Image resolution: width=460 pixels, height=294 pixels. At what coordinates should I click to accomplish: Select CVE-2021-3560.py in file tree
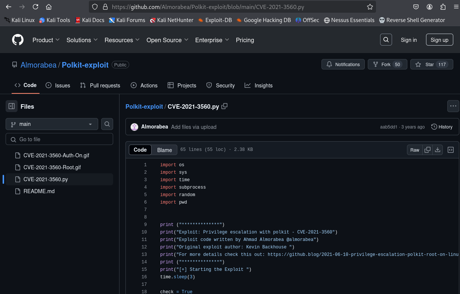point(59,179)
